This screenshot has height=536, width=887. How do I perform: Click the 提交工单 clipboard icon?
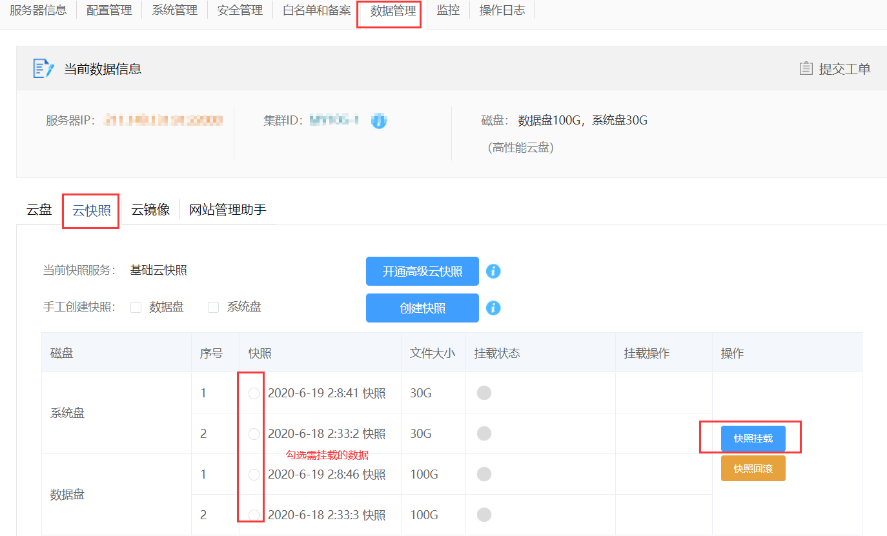(806, 68)
